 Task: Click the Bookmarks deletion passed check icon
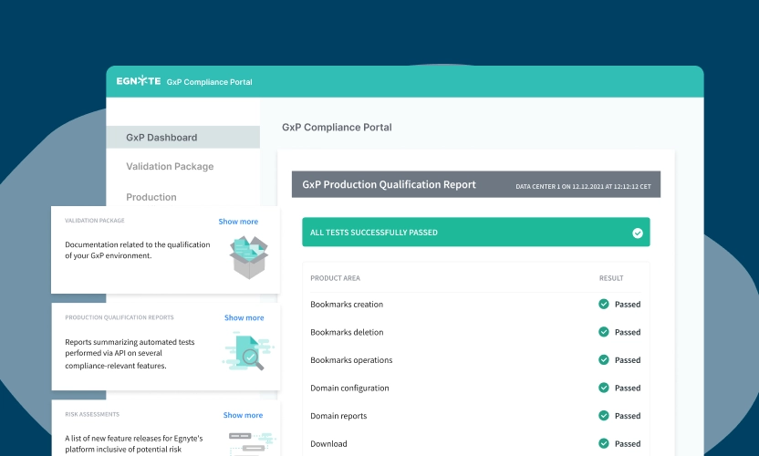pyautogui.click(x=603, y=332)
